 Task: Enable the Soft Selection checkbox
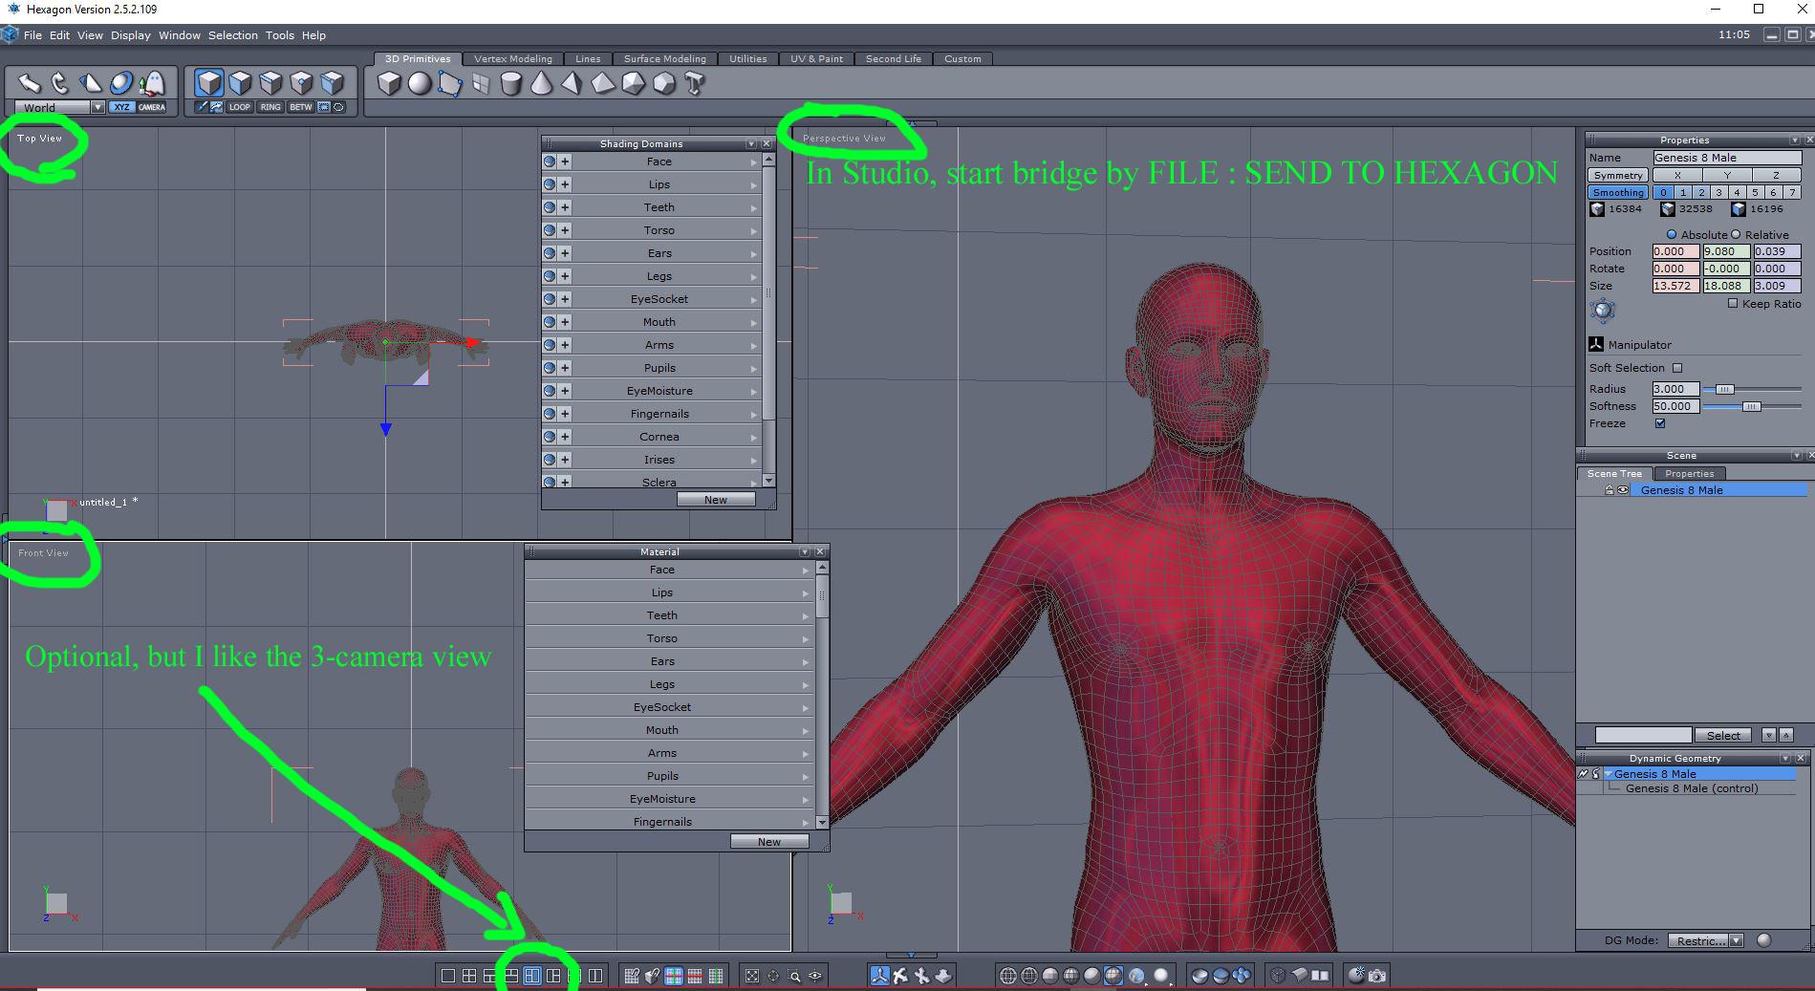pos(1677,368)
